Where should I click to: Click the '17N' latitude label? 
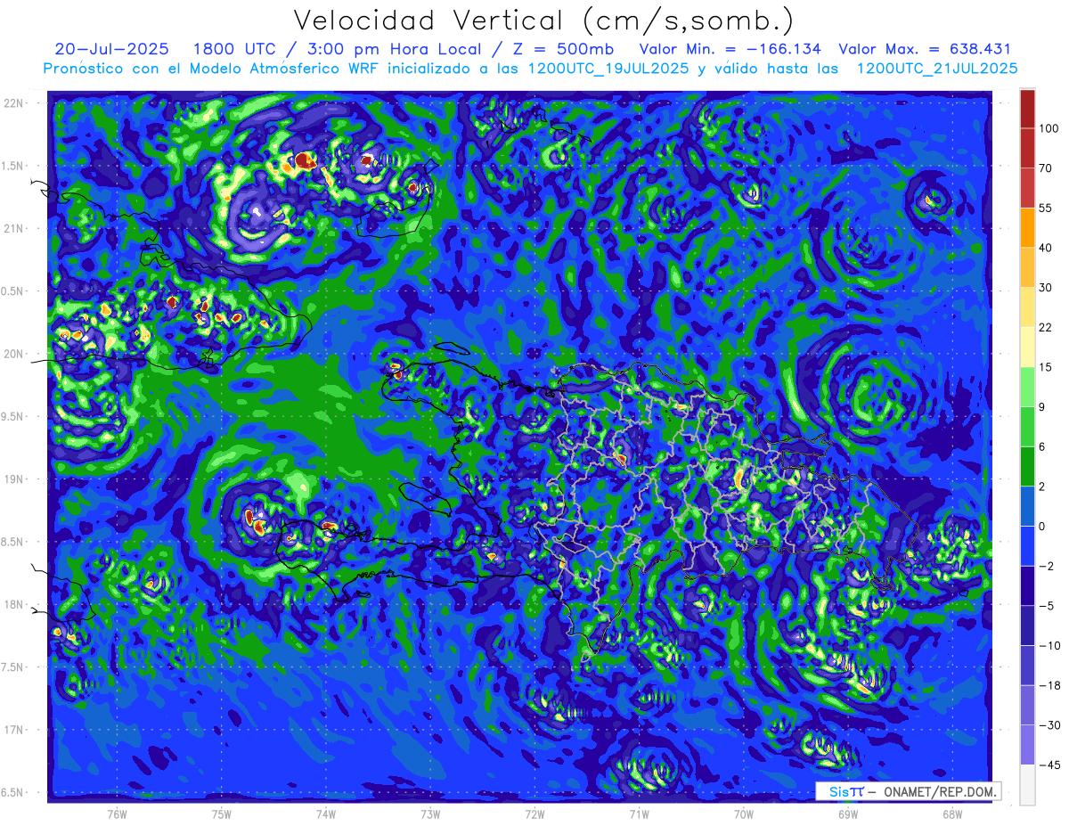tap(13, 730)
